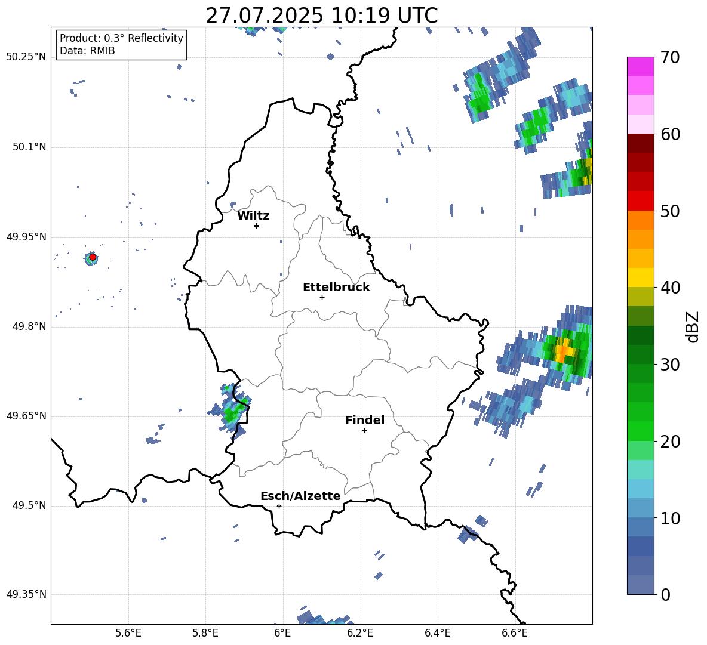Click the 50.1°N latitude label

point(30,147)
